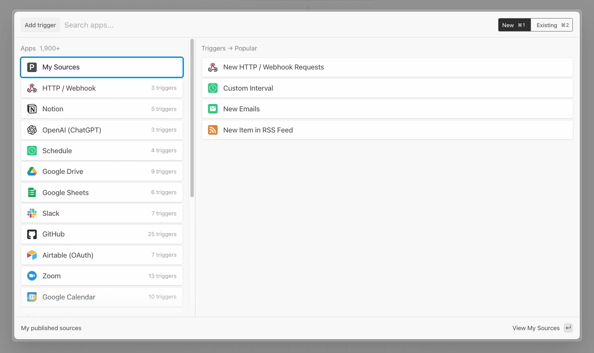The image size is (594, 353).
Task: Click the 13 triggers count on Zoom
Action: tap(162, 276)
